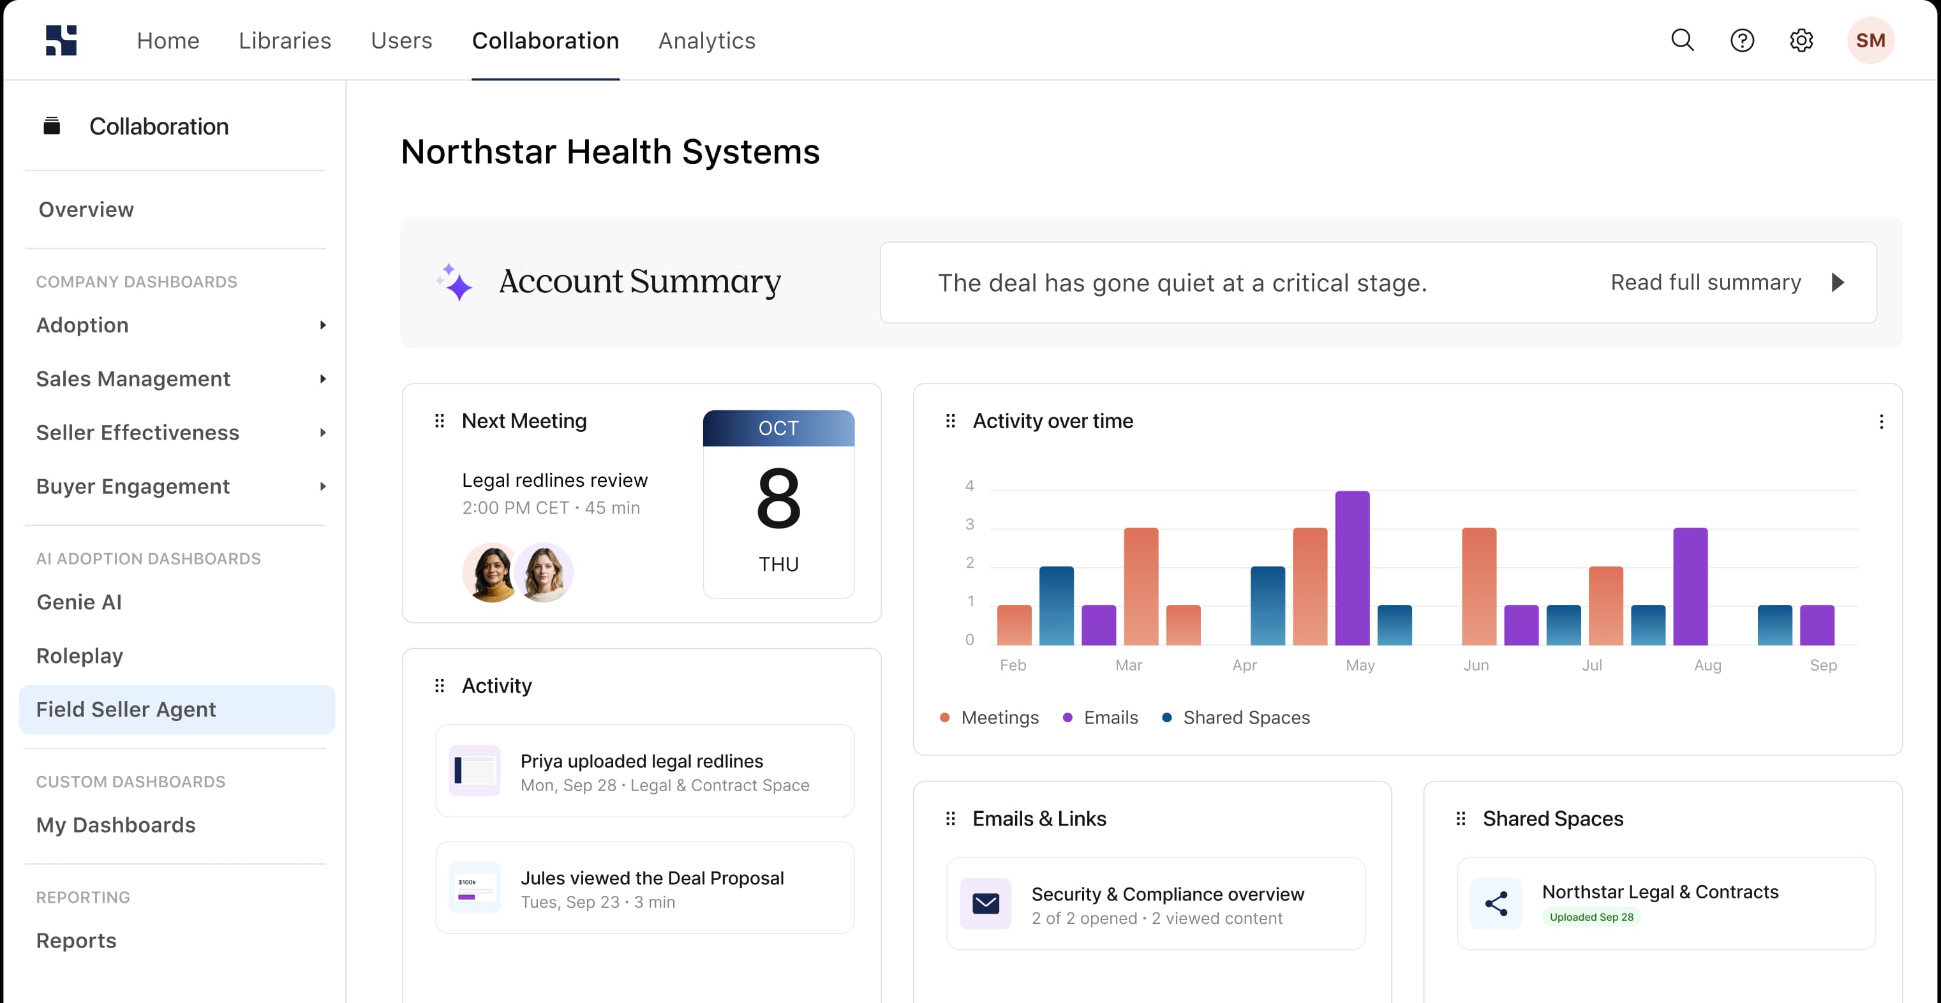The height and width of the screenshot is (1003, 1941).
Task: Toggle Meetings series in chart legend
Action: coord(990,717)
